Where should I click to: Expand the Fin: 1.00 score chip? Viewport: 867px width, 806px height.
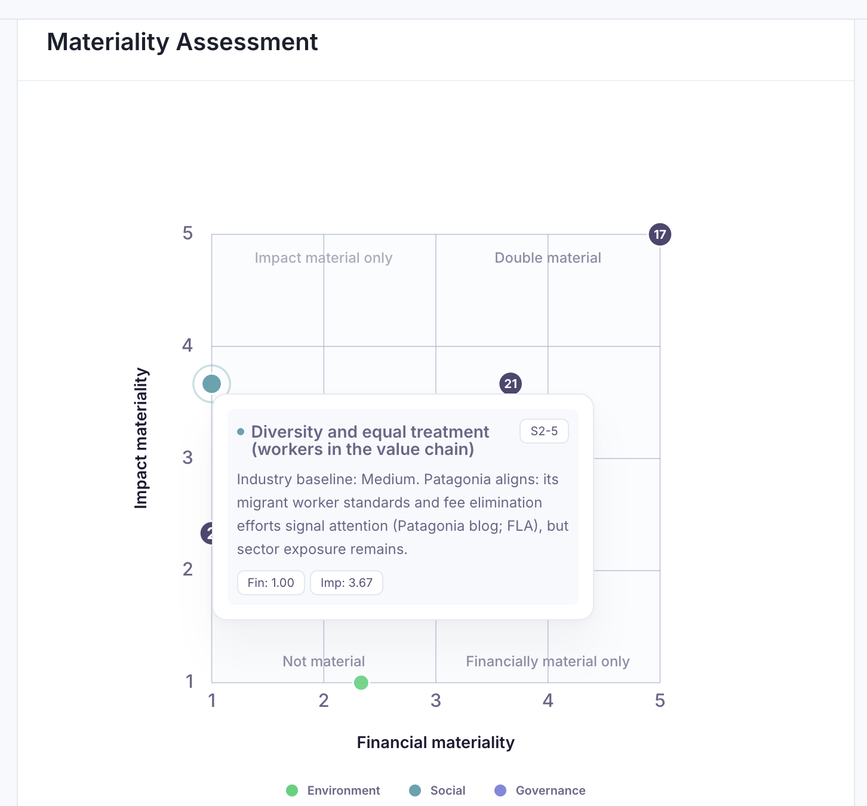point(270,583)
